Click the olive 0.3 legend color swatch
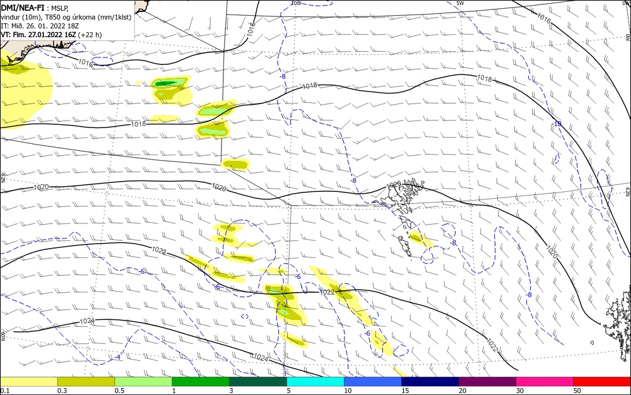The image size is (631, 395). click(x=86, y=382)
